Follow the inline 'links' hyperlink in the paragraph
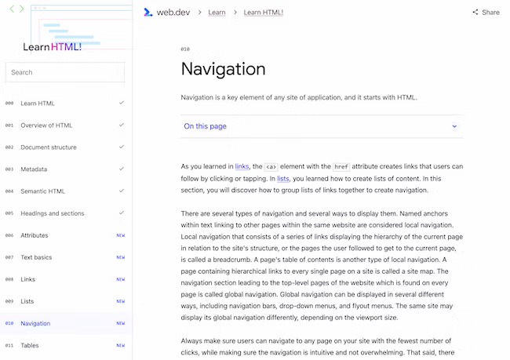This screenshot has height=360, width=510. [242, 166]
